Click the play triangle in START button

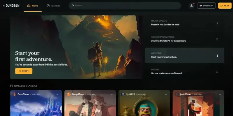pos(20,71)
